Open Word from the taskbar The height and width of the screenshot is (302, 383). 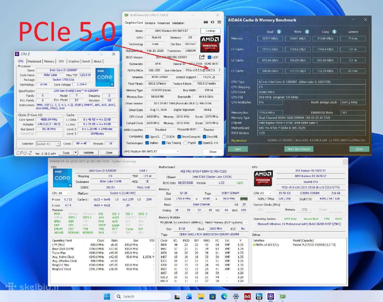pos(189,296)
